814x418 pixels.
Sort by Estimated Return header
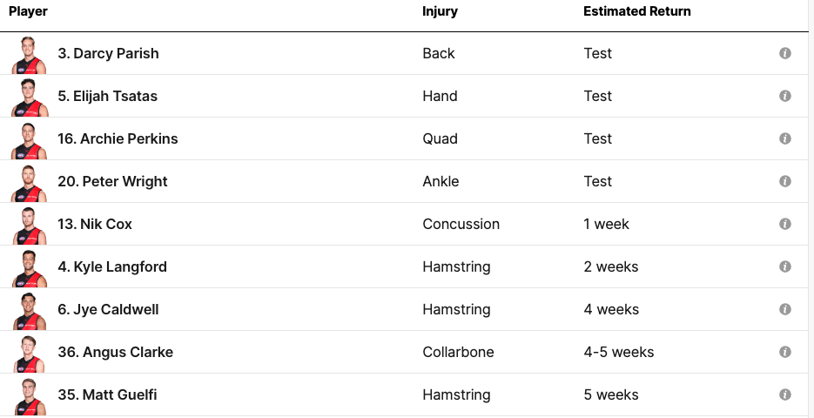pyautogui.click(x=637, y=11)
